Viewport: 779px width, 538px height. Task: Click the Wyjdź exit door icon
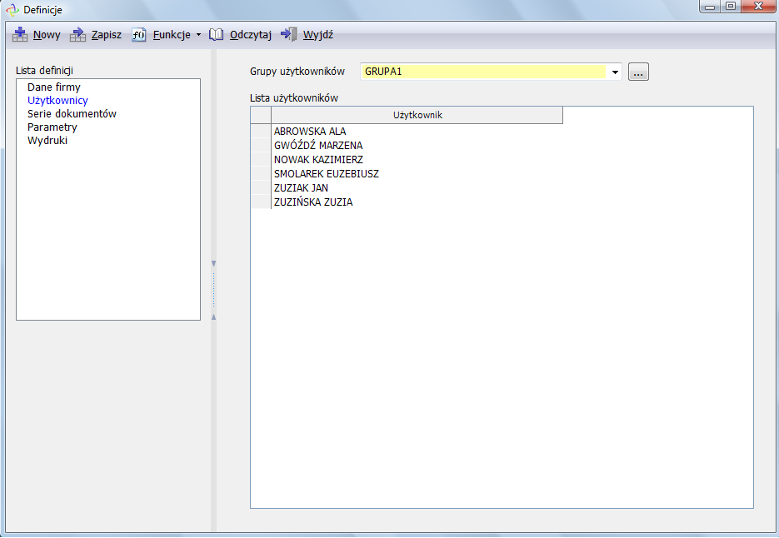click(x=288, y=34)
